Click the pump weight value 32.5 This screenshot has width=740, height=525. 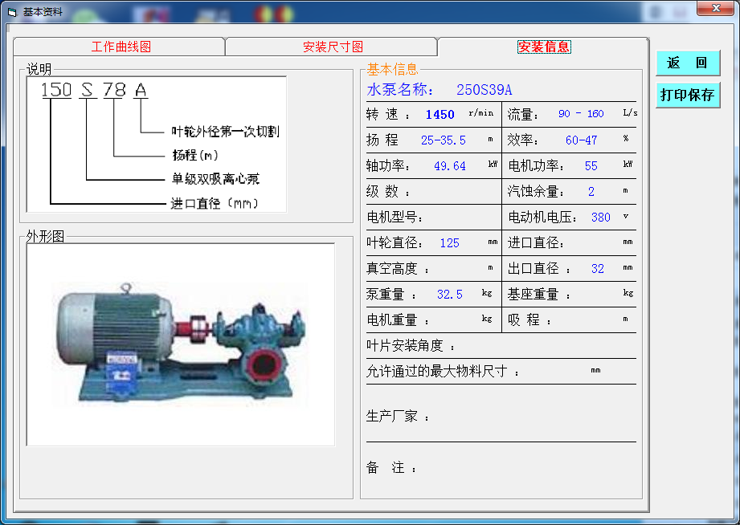point(449,295)
